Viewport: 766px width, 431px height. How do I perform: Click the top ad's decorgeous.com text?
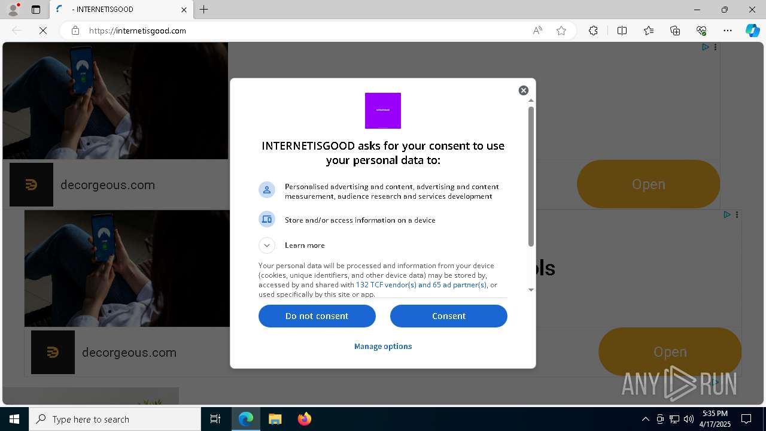(108, 185)
